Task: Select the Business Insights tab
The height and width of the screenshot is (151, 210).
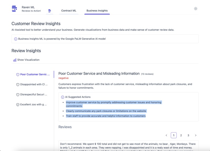Action: (x=97, y=11)
